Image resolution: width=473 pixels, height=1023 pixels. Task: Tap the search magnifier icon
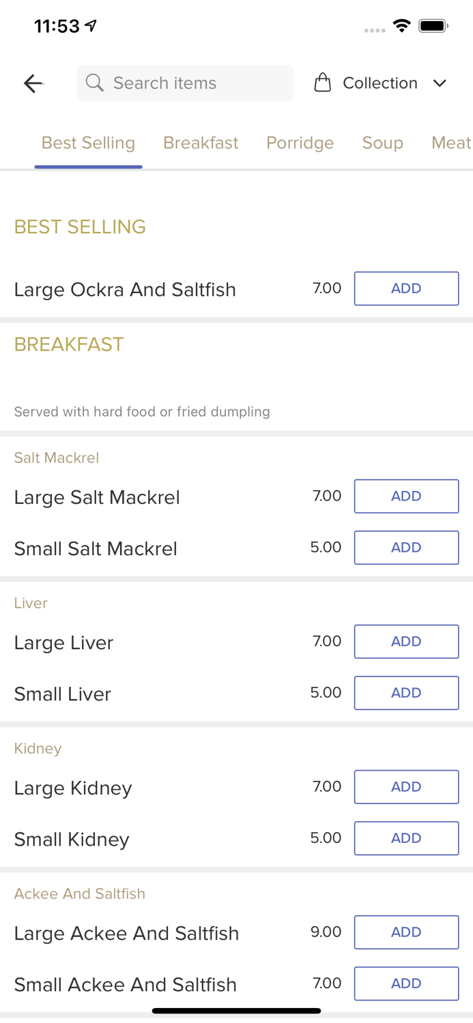pyautogui.click(x=95, y=83)
